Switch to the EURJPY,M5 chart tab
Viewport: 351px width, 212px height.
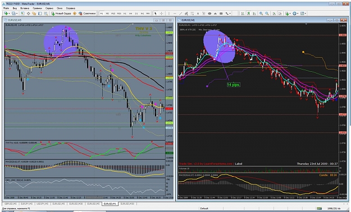point(26,204)
